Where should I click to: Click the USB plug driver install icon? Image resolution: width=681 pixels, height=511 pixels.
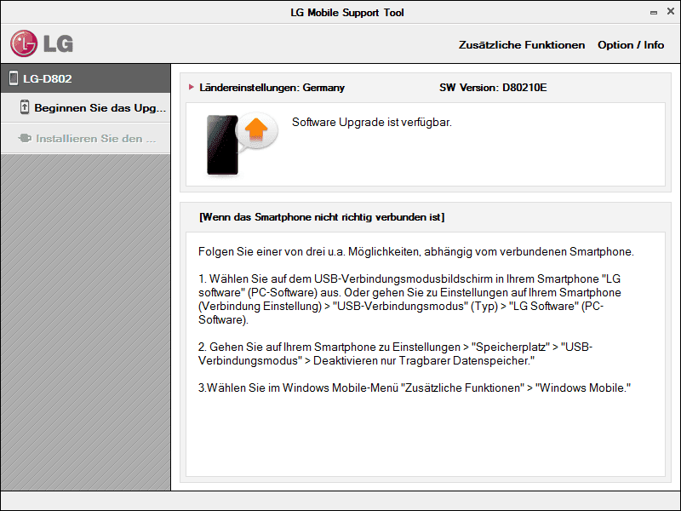click(25, 138)
